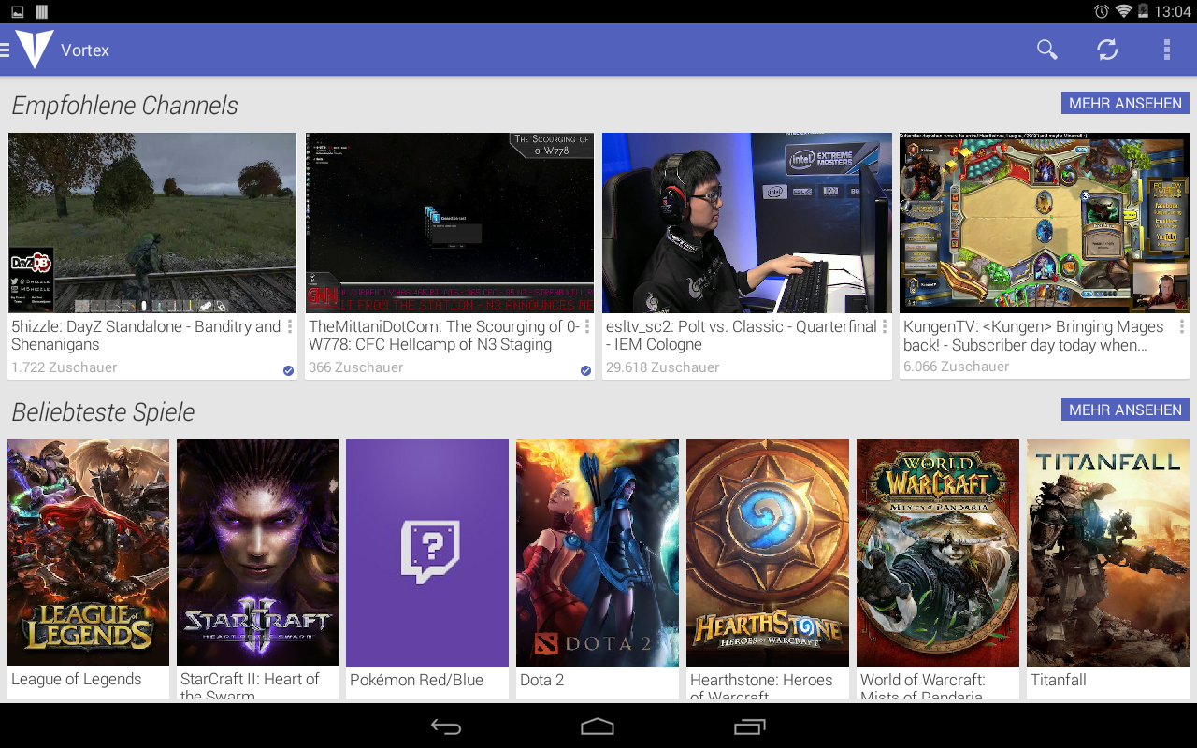Select the Hearthstone game cover art
Image resolution: width=1197 pixels, height=748 pixels.
tap(768, 553)
